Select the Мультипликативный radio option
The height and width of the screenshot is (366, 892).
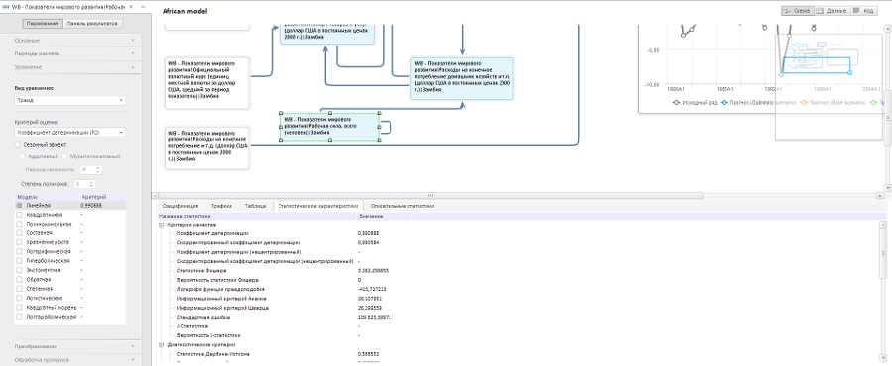tap(64, 156)
